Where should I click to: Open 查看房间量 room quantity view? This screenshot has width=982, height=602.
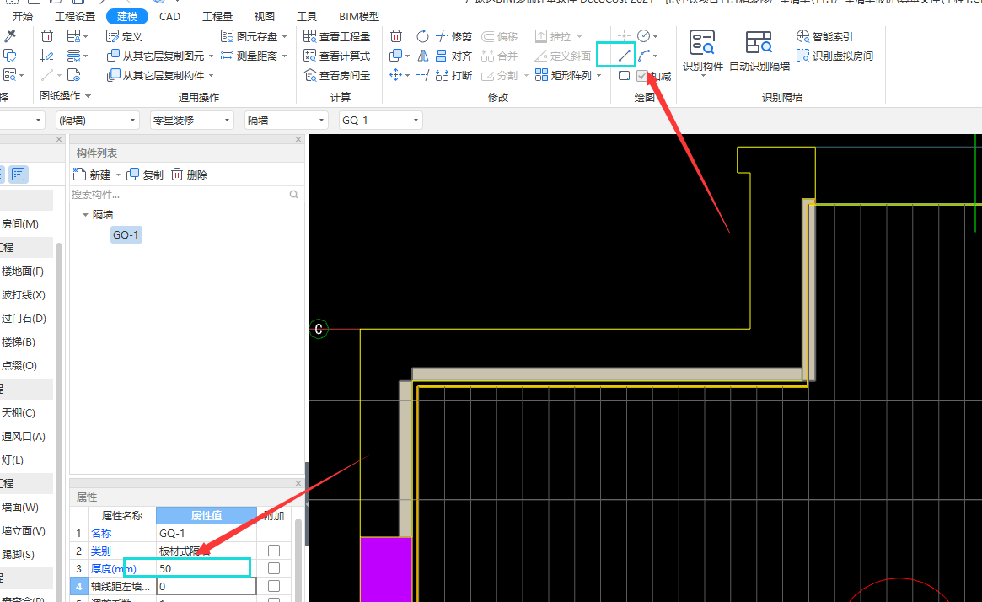click(337, 75)
